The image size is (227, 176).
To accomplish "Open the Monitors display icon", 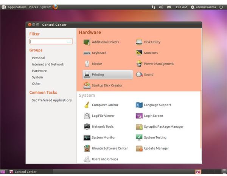I will 139,53.
